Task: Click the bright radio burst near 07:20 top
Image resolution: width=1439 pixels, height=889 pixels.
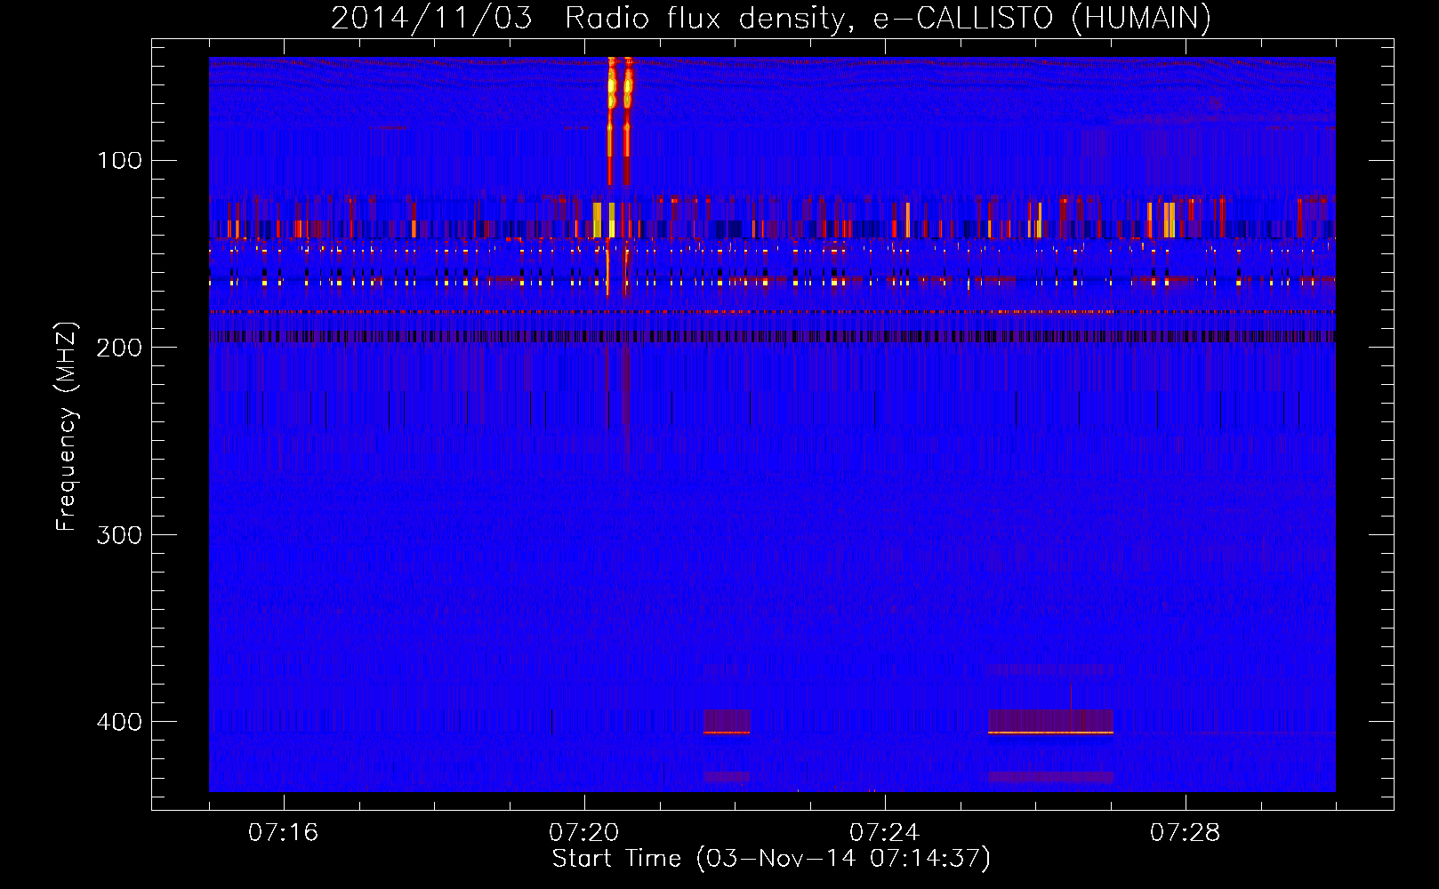Action: point(620,120)
